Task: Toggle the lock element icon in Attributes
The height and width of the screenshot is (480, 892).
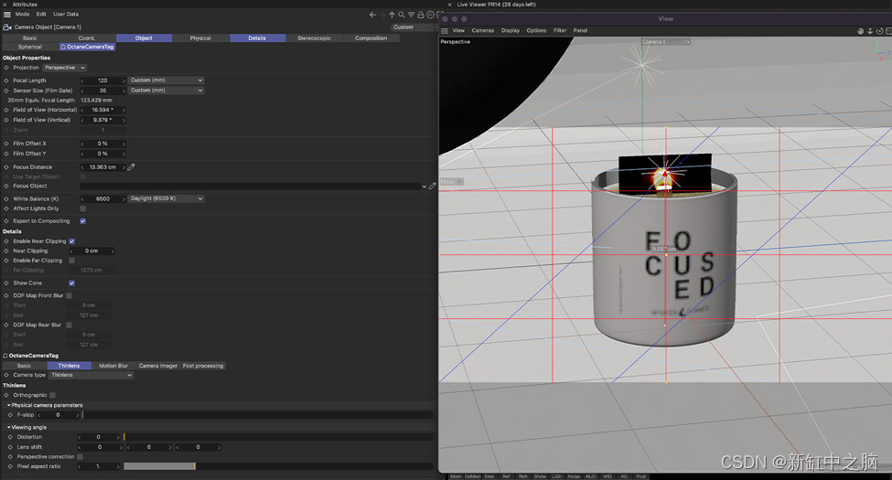Action: pos(421,15)
